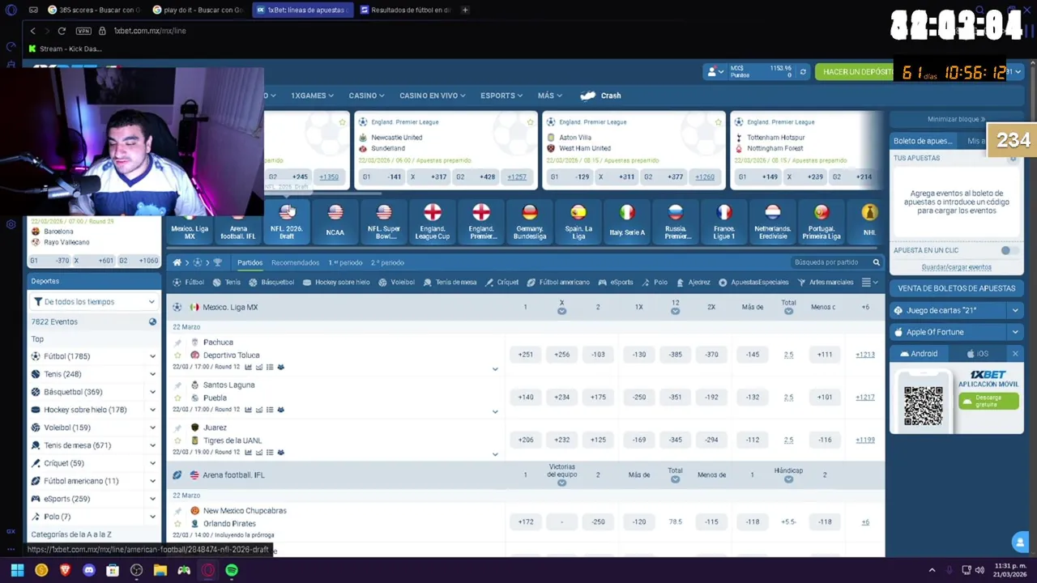This screenshot has width=1037, height=583.
Task: Select Tenis in the sports filter bar
Action: (x=226, y=283)
